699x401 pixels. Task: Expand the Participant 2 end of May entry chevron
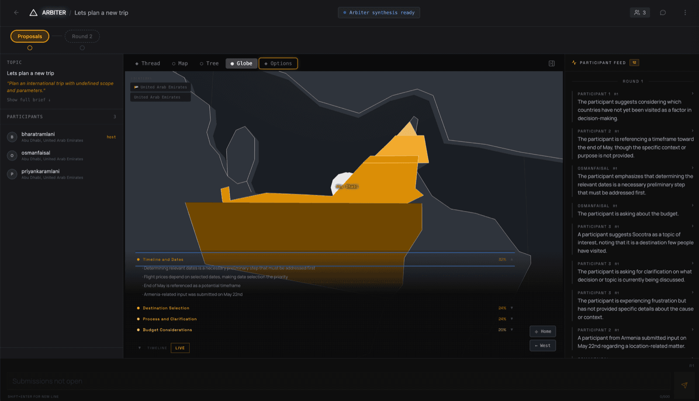692,131
